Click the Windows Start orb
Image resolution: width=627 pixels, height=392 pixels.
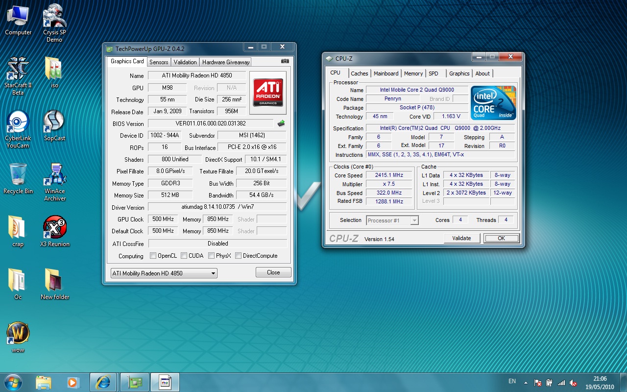(x=13, y=382)
